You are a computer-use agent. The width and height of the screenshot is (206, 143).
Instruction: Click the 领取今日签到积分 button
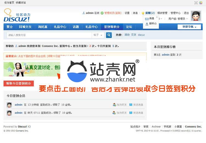[18, 83]
